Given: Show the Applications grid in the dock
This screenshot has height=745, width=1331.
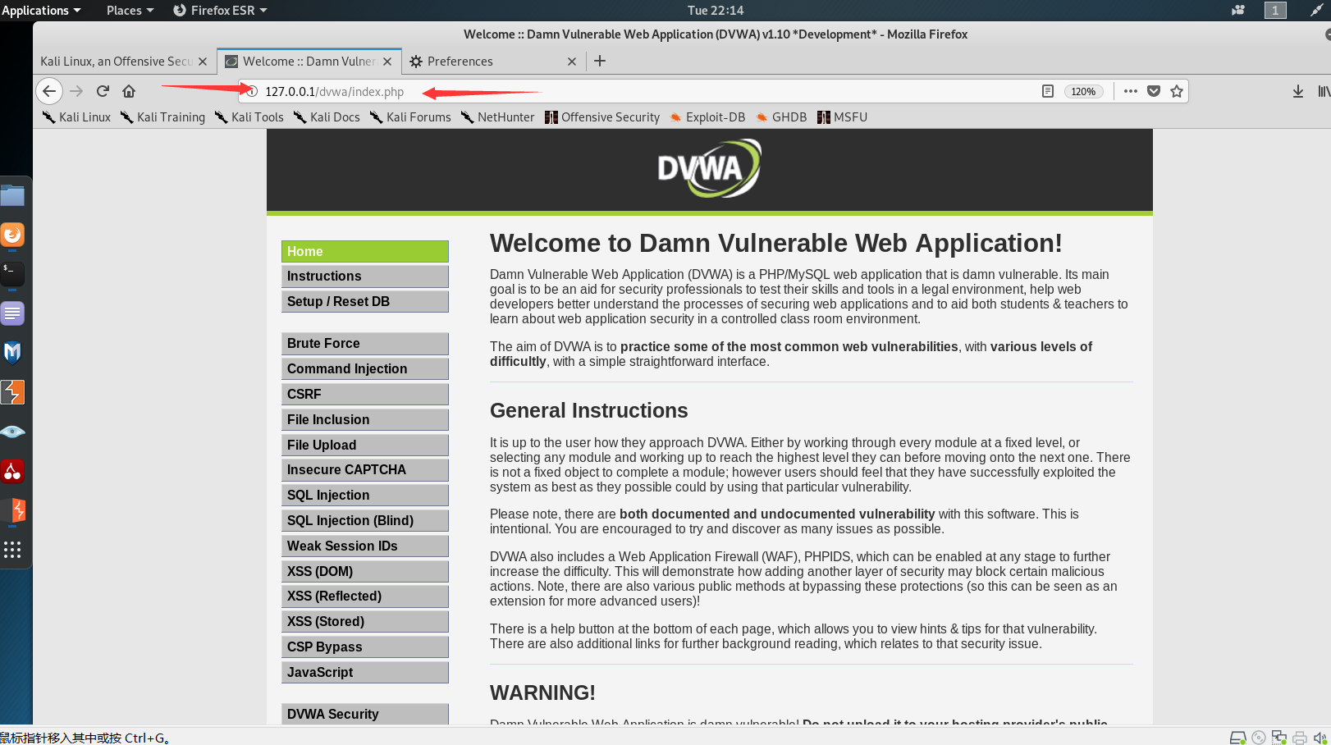Looking at the screenshot, I should pos(12,550).
